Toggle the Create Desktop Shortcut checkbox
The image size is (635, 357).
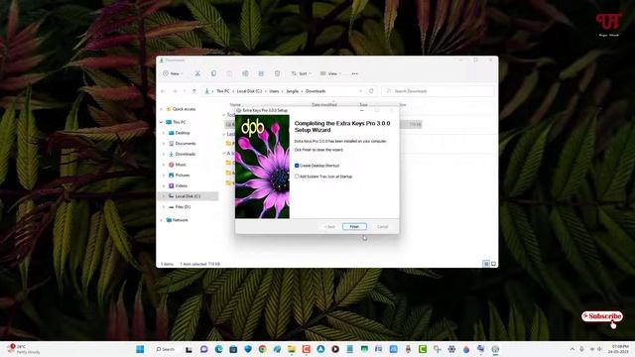coord(297,166)
